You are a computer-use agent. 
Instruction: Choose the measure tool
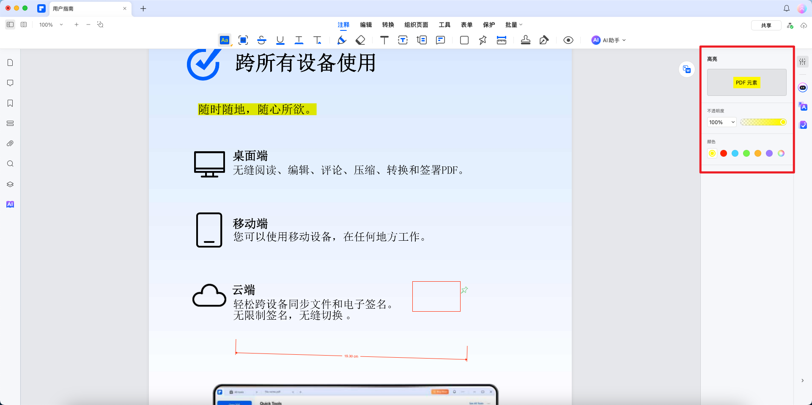point(502,40)
